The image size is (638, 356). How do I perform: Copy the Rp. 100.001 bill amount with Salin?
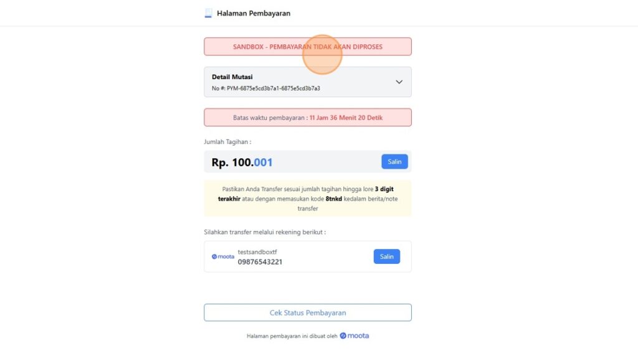tap(394, 162)
